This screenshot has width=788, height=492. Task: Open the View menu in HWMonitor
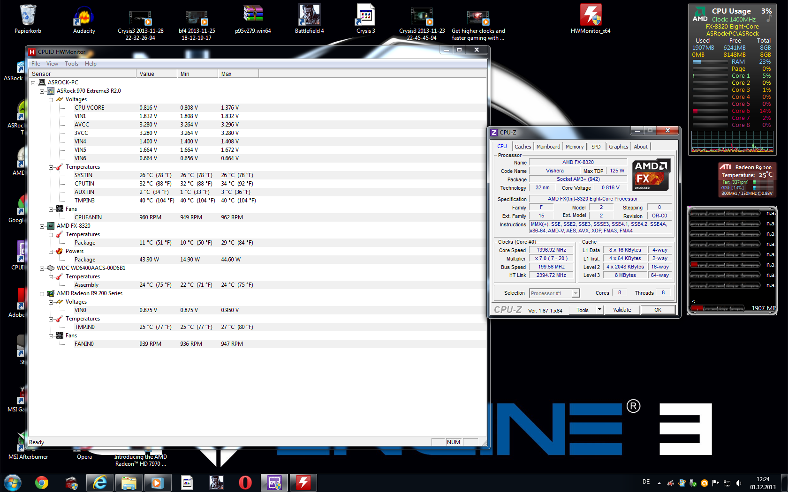click(52, 64)
